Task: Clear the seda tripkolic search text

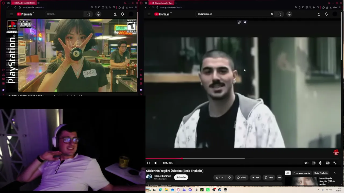Action: point(272,14)
